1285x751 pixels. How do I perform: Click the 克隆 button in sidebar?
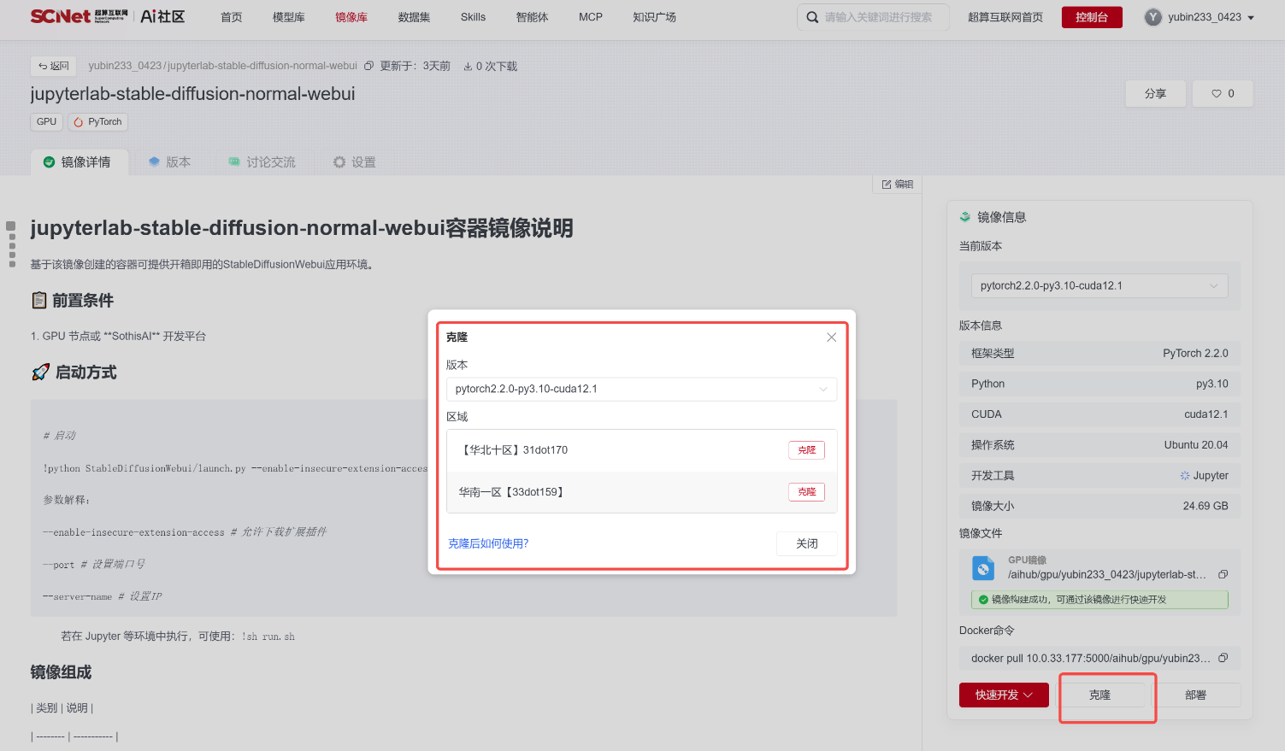click(x=1099, y=695)
